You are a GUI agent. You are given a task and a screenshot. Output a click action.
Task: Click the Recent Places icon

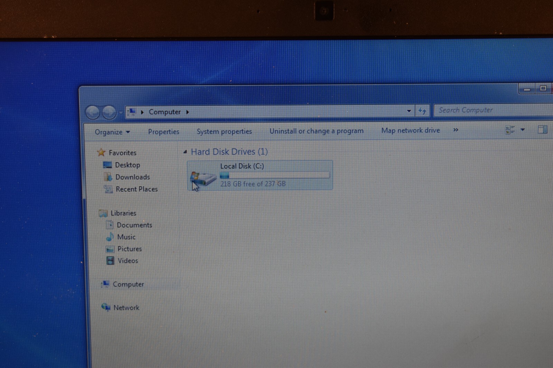click(x=109, y=189)
